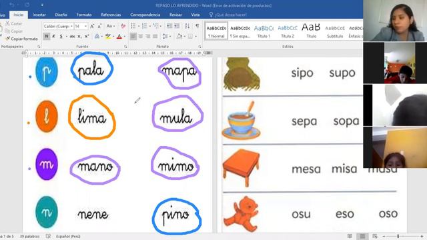Clear all formatting with eraser icon
Image resolution: width=427 pixels, height=240 pixels.
click(123, 26)
